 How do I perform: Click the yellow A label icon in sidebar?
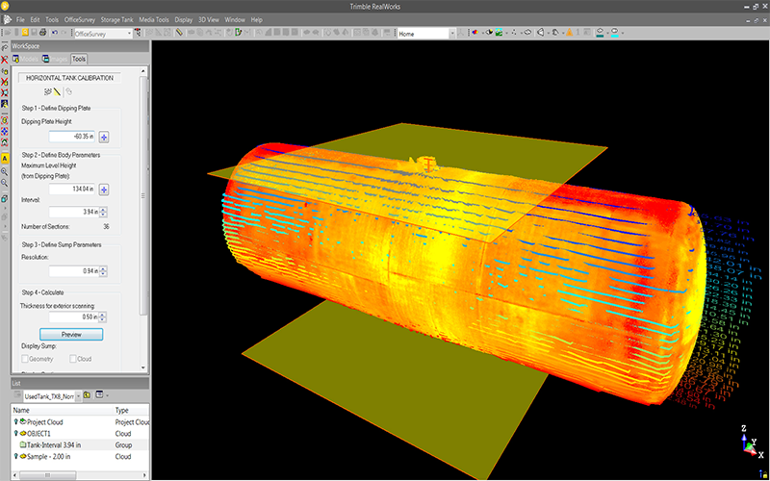[x=5, y=159]
